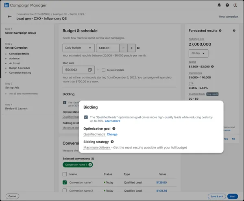Go to Step 4 Review & Launch
This screenshot has height=201, width=244.
(16, 109)
